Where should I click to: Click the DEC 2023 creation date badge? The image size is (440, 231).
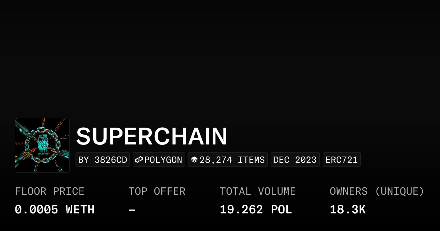pyautogui.click(x=295, y=160)
